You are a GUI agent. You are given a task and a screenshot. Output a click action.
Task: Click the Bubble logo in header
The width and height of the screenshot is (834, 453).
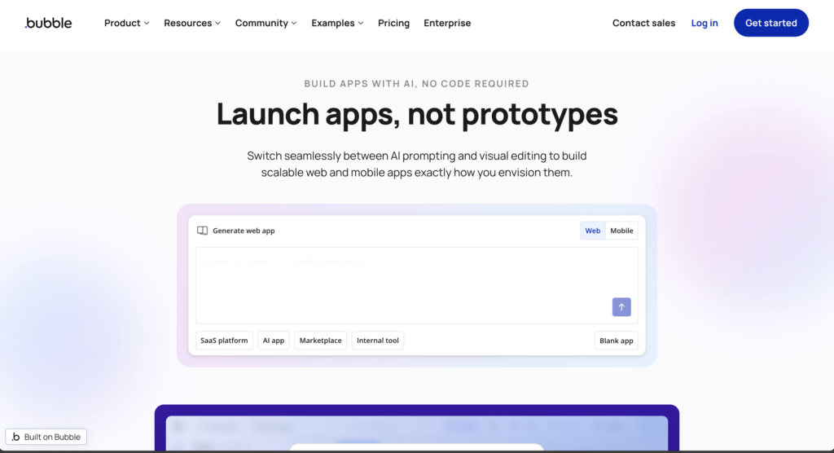pyautogui.click(x=48, y=23)
